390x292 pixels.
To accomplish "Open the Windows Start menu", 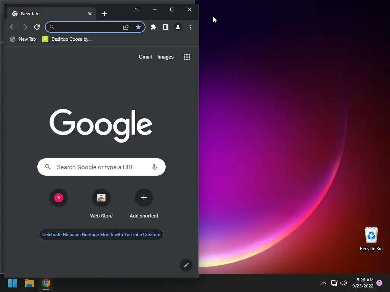I will 13,283.
